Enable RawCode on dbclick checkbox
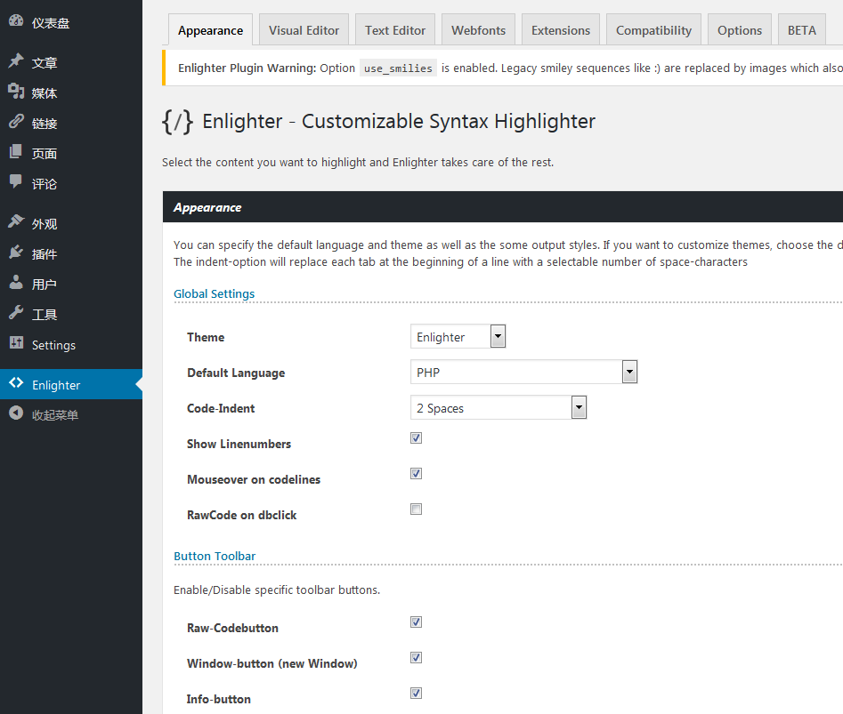This screenshot has height=714, width=843. coord(416,509)
